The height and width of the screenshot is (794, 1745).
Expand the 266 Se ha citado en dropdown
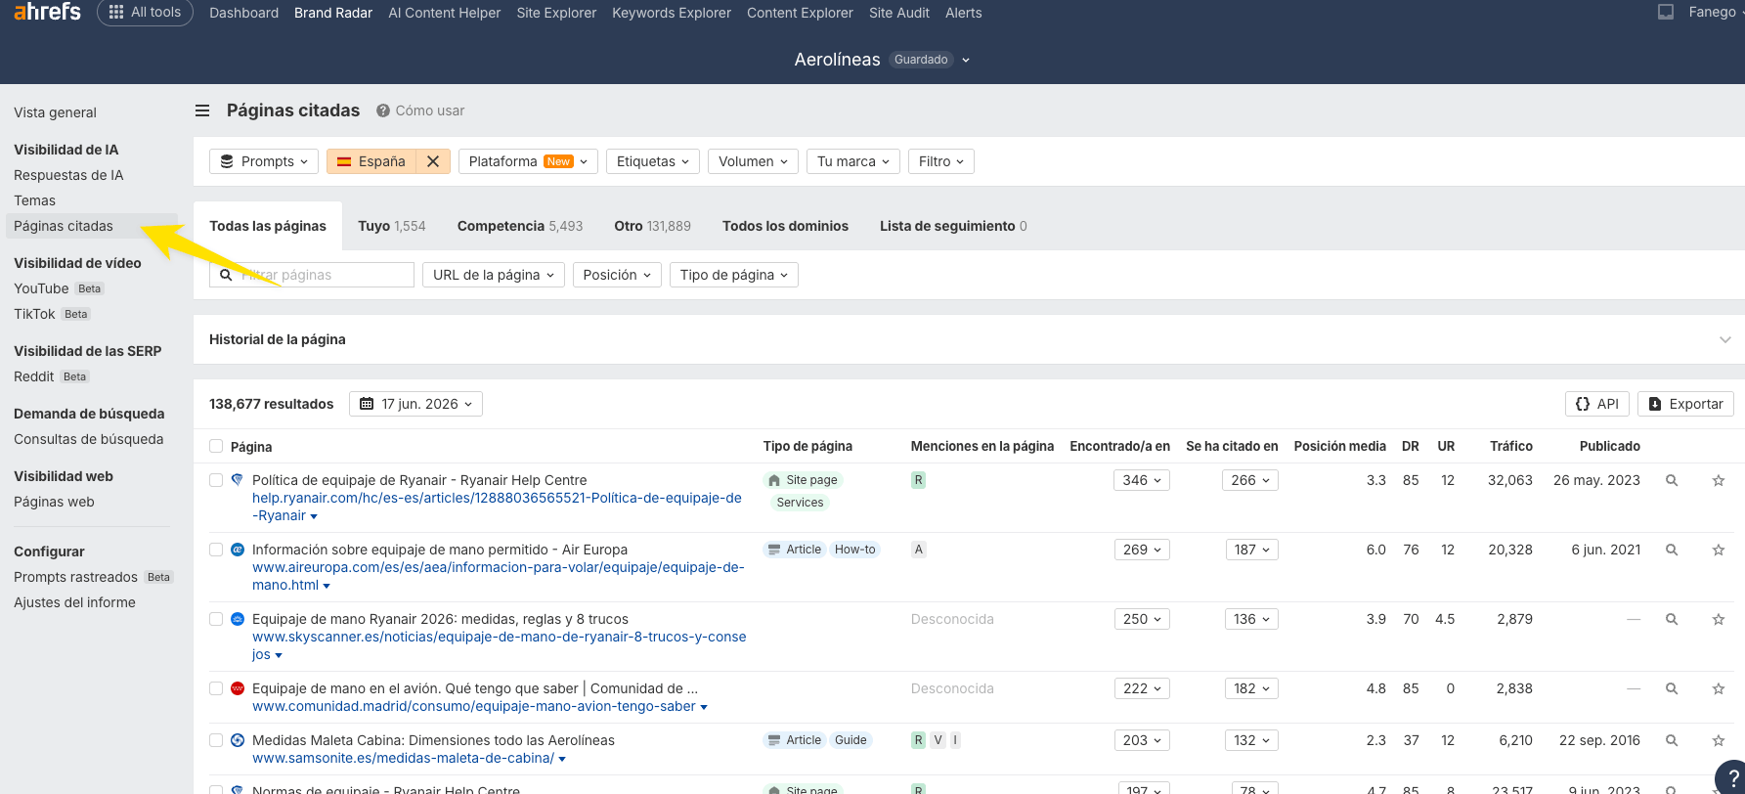pyautogui.click(x=1250, y=480)
